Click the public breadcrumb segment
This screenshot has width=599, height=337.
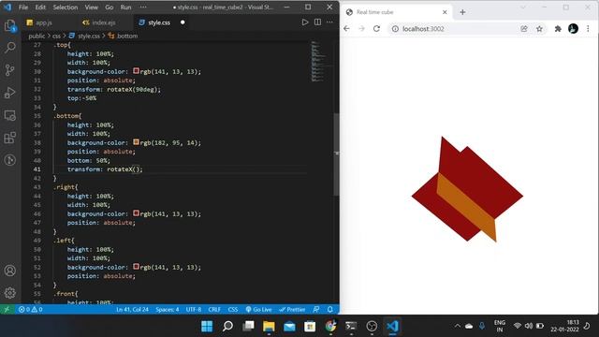coord(37,36)
